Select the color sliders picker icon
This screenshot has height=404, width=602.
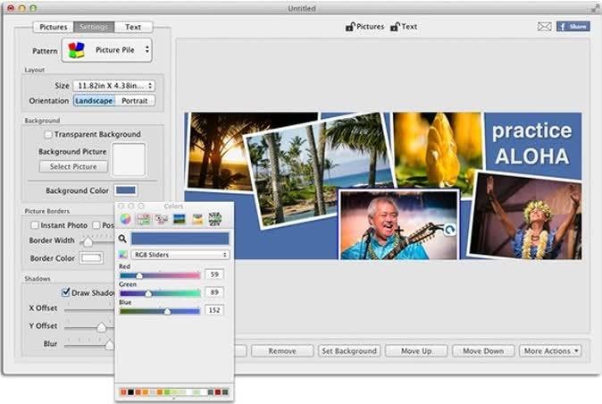144,219
